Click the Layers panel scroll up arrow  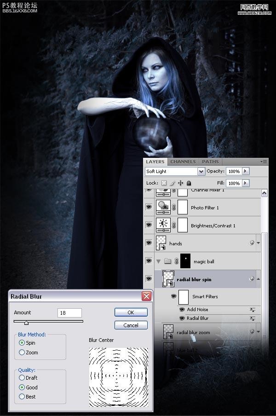tap(264, 193)
